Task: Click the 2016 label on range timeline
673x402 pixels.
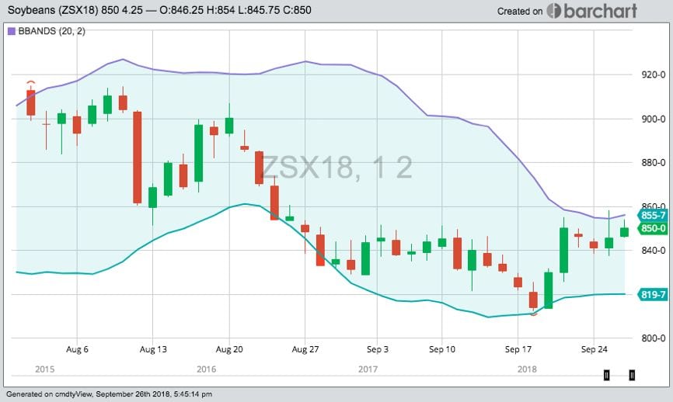Action: 207,369
